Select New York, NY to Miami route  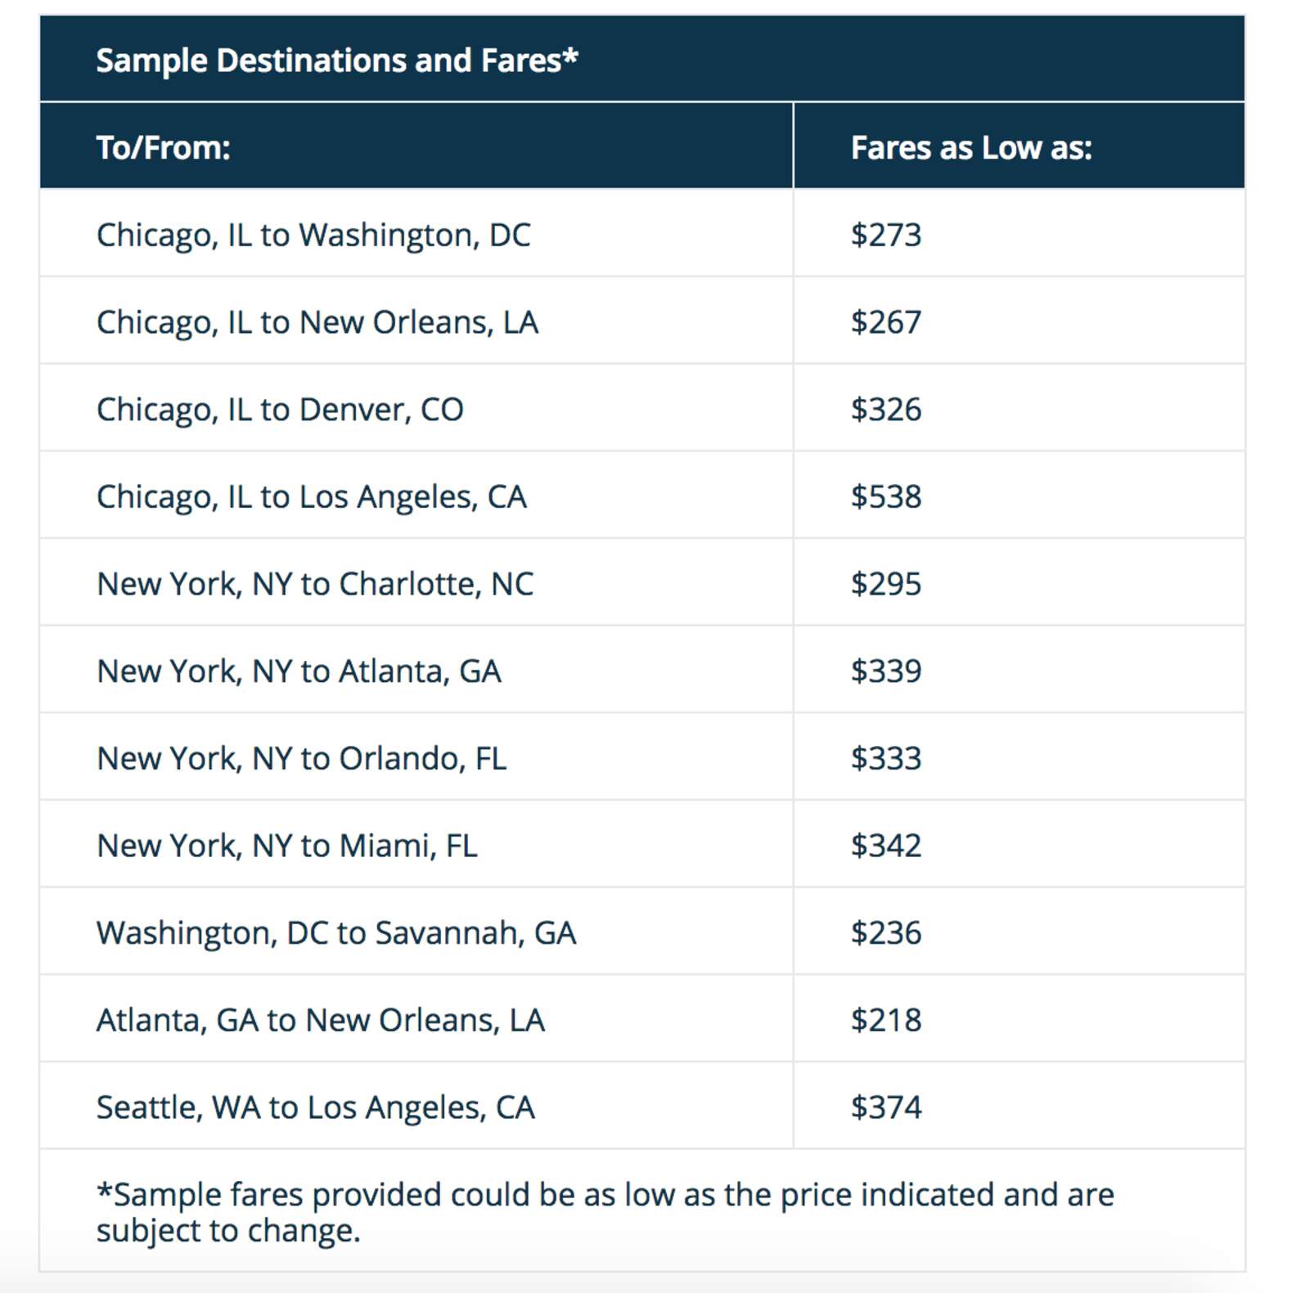(x=286, y=846)
